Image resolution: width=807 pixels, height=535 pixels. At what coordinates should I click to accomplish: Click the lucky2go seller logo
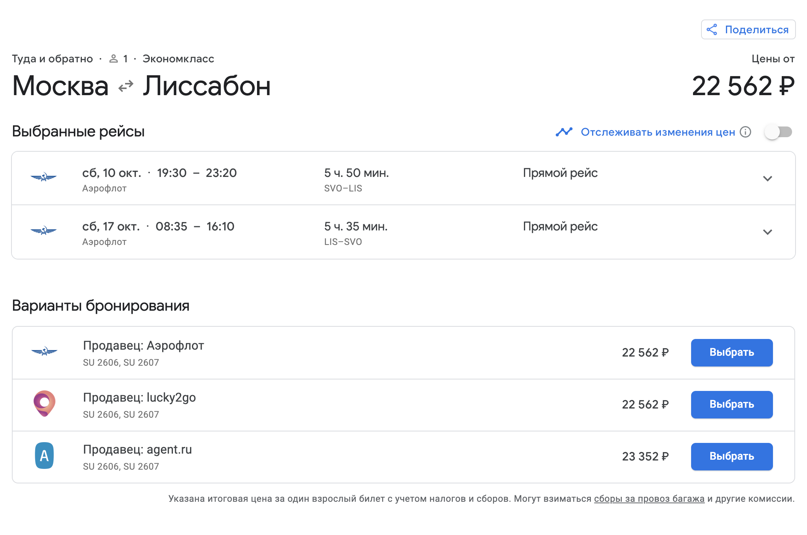(x=44, y=404)
